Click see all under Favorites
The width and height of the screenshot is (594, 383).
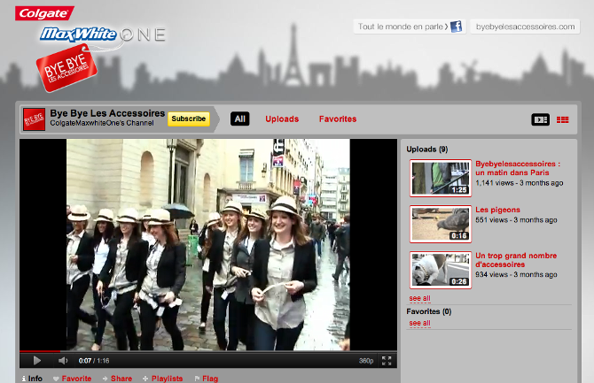(x=419, y=323)
